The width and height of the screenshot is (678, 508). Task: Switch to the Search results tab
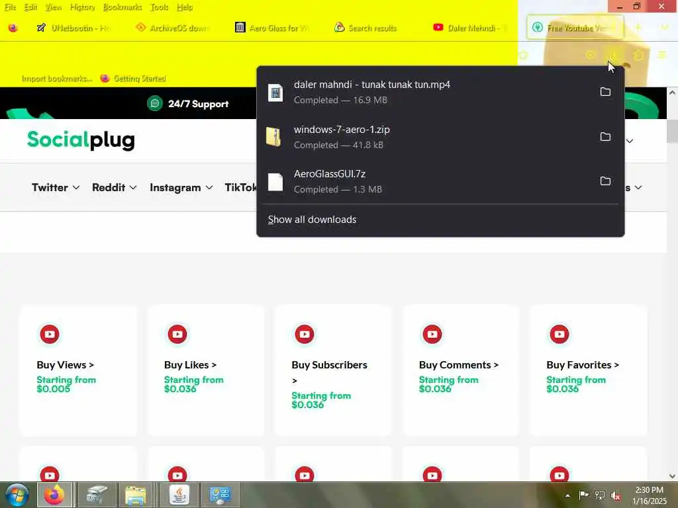pyautogui.click(x=372, y=28)
